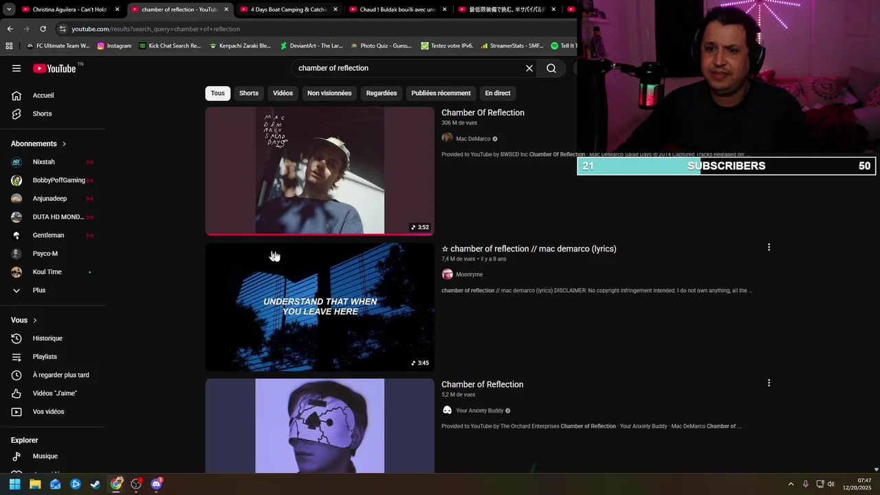This screenshot has width=880, height=495.
Task: Open more actions for Moonryme lyrics video
Action: click(x=769, y=247)
